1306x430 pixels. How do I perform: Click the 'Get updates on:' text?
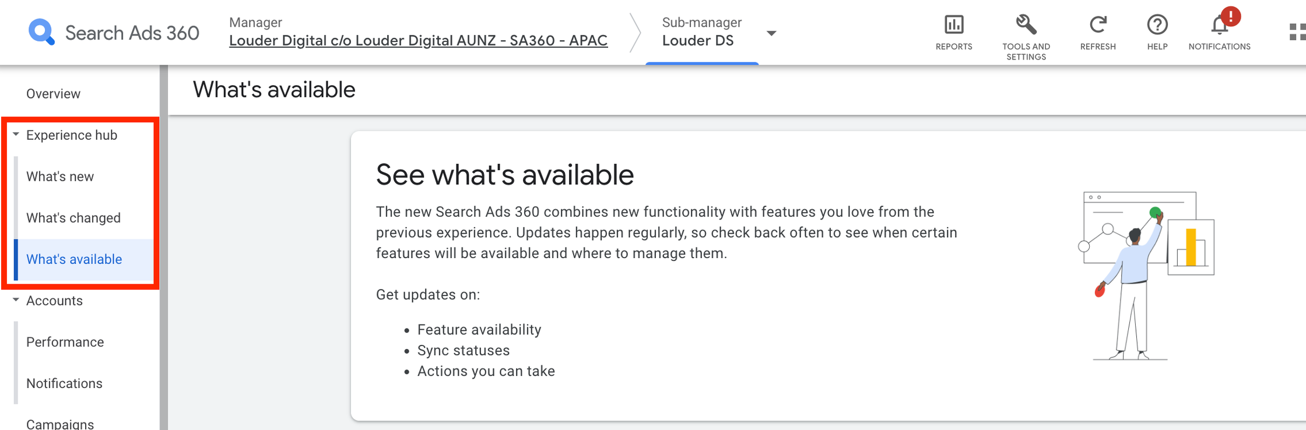[x=428, y=295]
